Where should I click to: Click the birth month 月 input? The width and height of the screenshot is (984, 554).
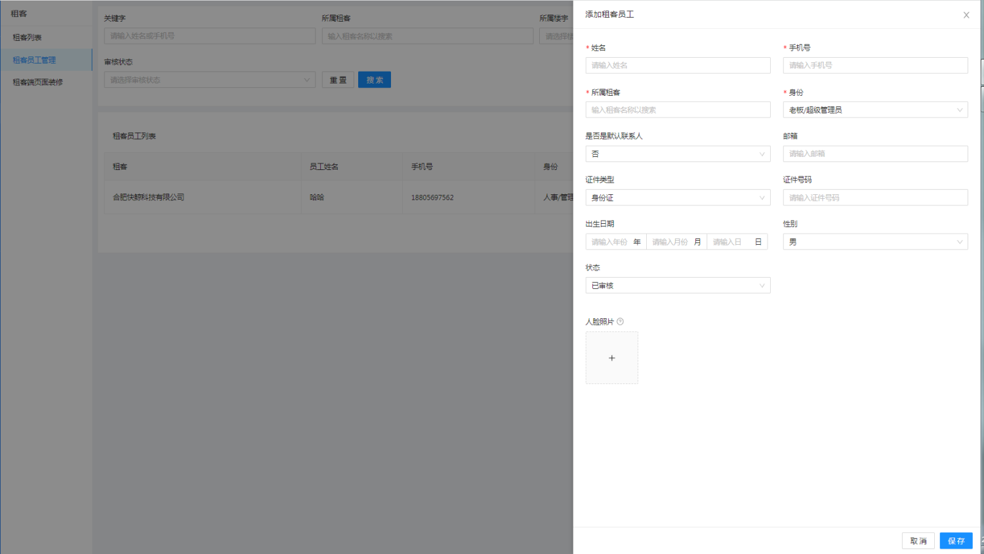click(x=676, y=242)
